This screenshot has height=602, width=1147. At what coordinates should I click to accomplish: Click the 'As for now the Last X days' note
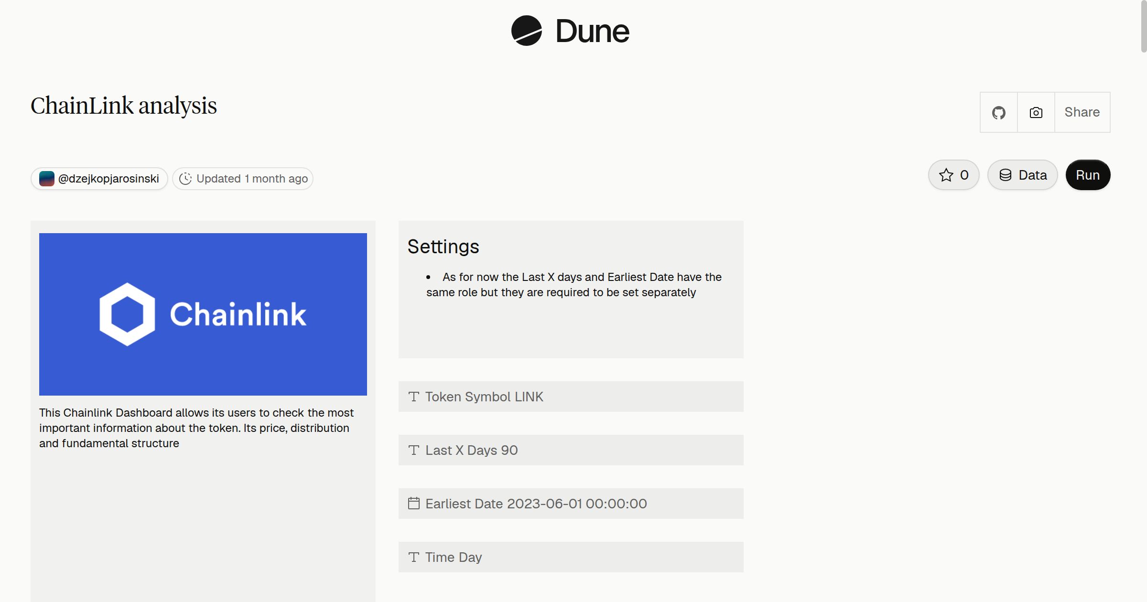[x=574, y=285]
